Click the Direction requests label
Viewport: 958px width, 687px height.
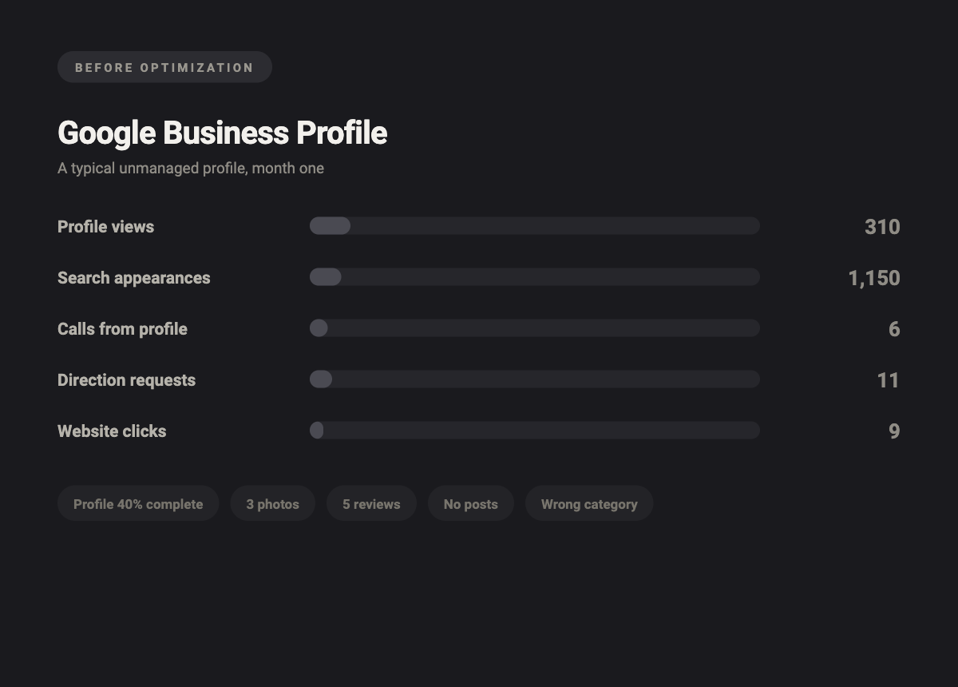[126, 380]
